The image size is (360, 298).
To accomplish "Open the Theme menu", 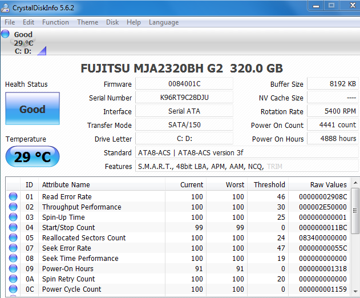I will coord(87,22).
